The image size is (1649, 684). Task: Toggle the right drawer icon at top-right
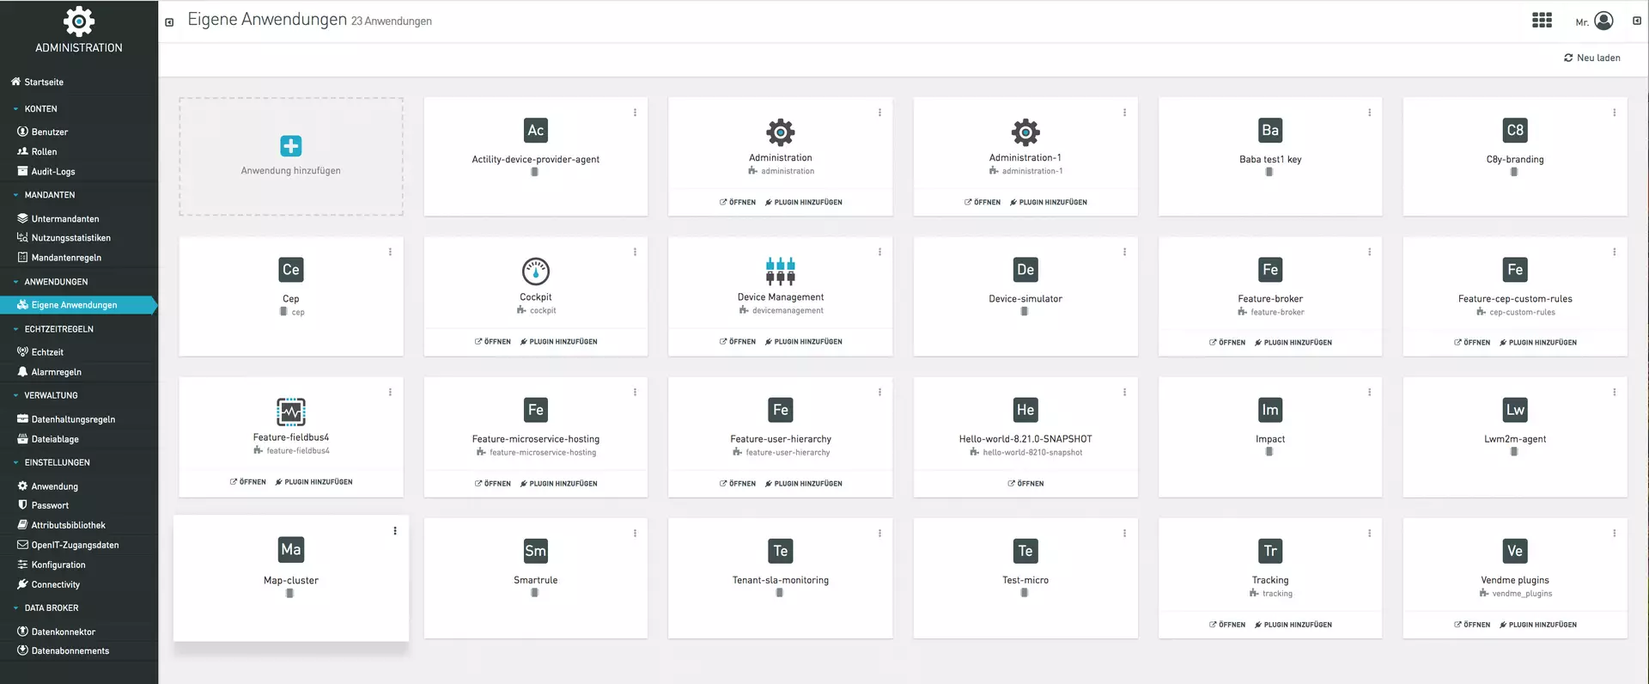click(1636, 21)
